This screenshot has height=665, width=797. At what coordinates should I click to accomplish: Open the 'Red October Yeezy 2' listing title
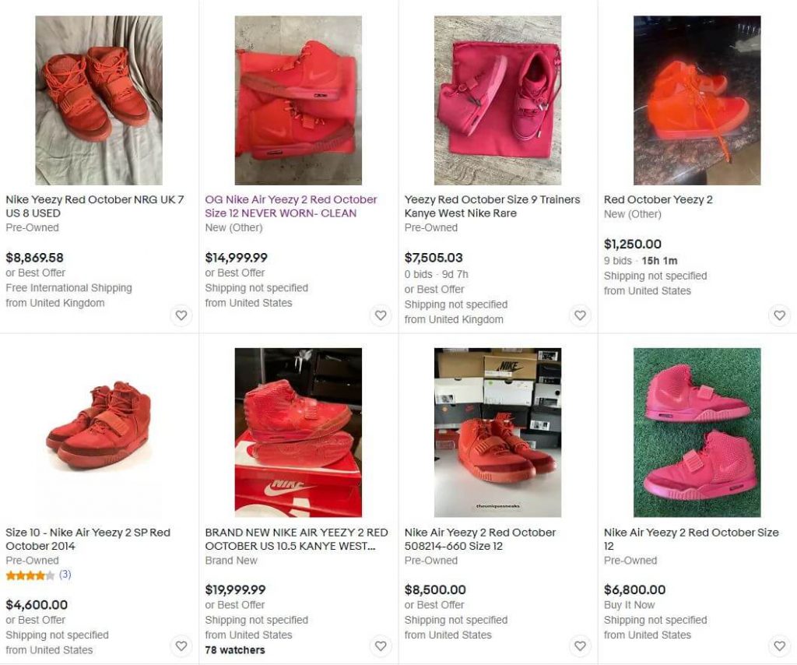(658, 200)
